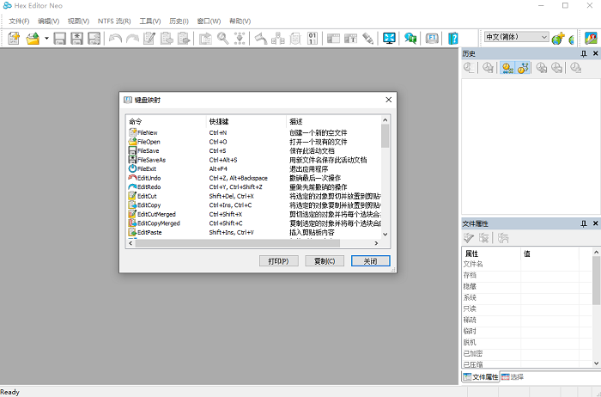Click the 复制(C) button
The image size is (601, 397).
[x=324, y=260]
